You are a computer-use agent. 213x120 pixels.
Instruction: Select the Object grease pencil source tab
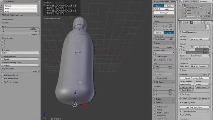169,6
